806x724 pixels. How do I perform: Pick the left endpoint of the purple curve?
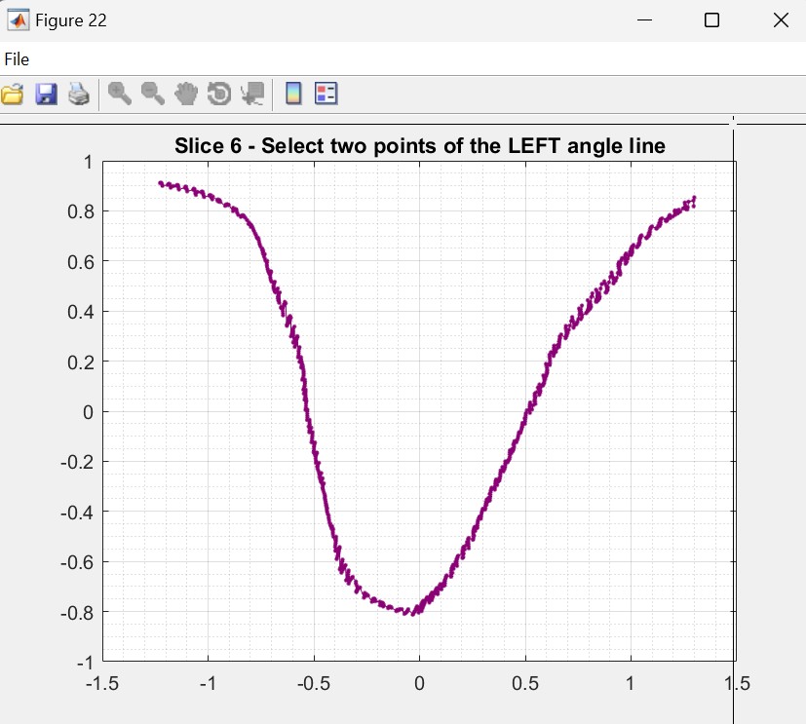click(161, 183)
